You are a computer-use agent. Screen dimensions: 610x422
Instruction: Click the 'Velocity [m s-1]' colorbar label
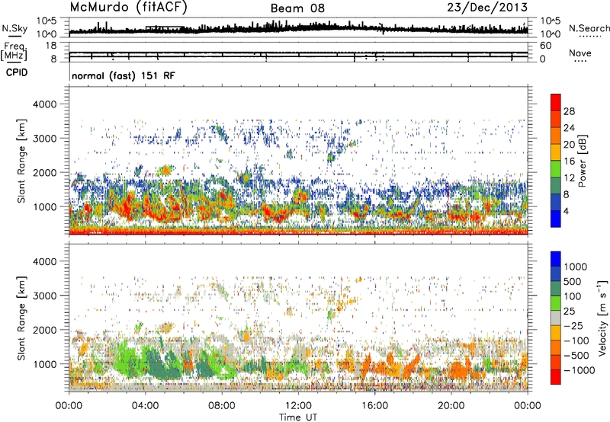[602, 318]
